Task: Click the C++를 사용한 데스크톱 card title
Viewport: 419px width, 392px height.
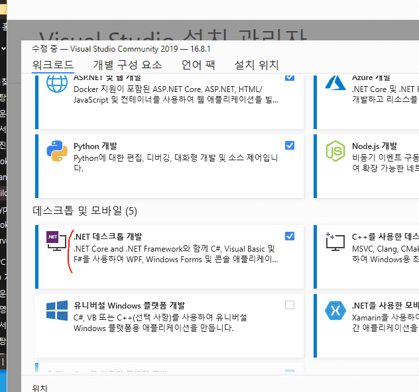Action: (x=385, y=236)
